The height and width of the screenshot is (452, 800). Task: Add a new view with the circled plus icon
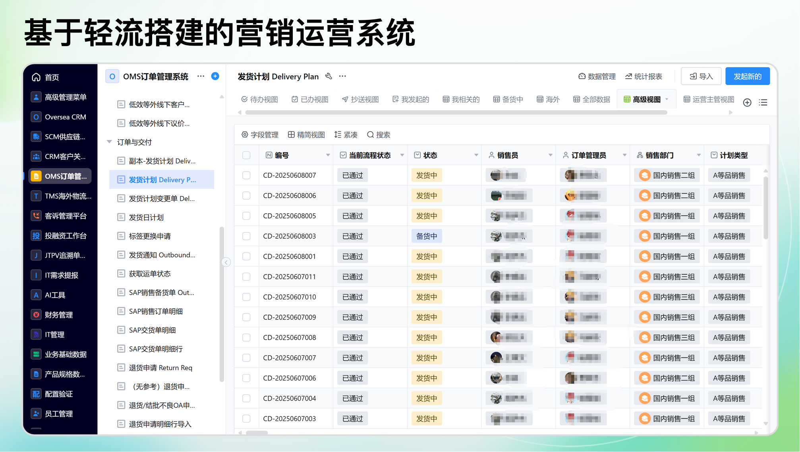(747, 102)
